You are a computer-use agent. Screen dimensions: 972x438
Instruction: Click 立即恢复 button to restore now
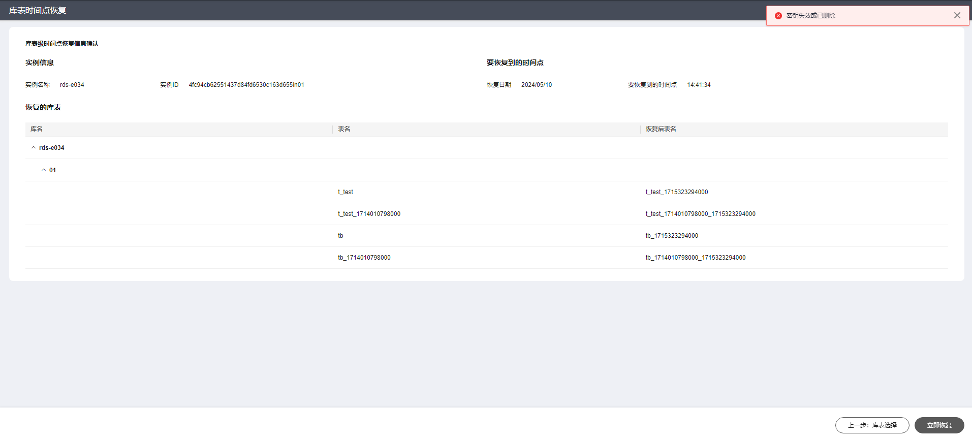click(x=939, y=425)
